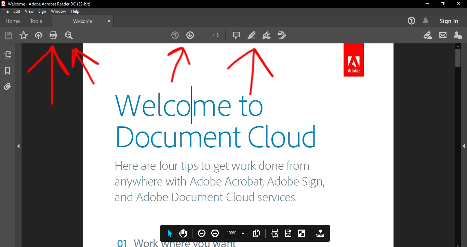The width and height of the screenshot is (467, 247).
Task: Click the Adobe logo on page
Action: coord(353,60)
